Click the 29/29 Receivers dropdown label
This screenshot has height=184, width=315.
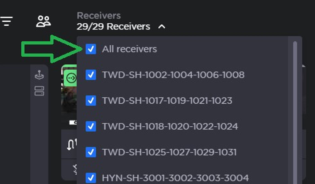pyautogui.click(x=113, y=27)
